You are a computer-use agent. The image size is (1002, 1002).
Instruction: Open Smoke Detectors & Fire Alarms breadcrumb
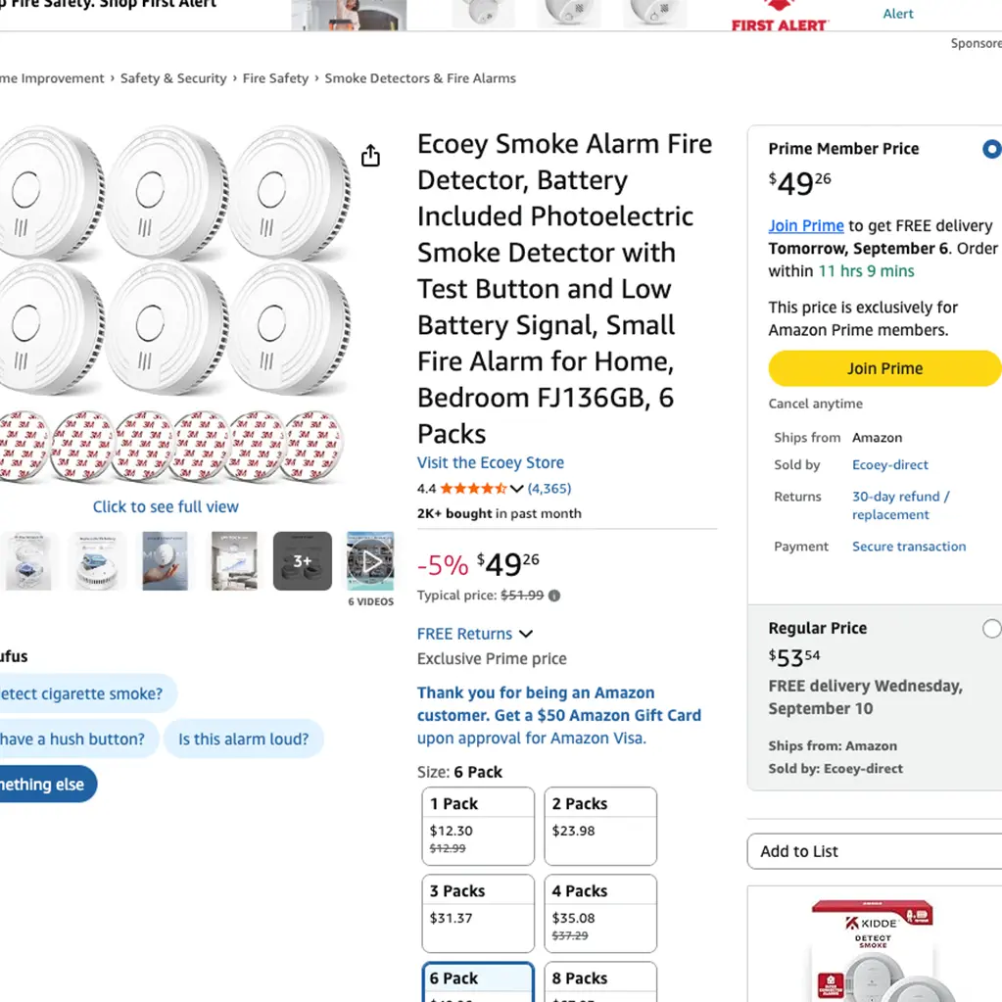pos(420,78)
